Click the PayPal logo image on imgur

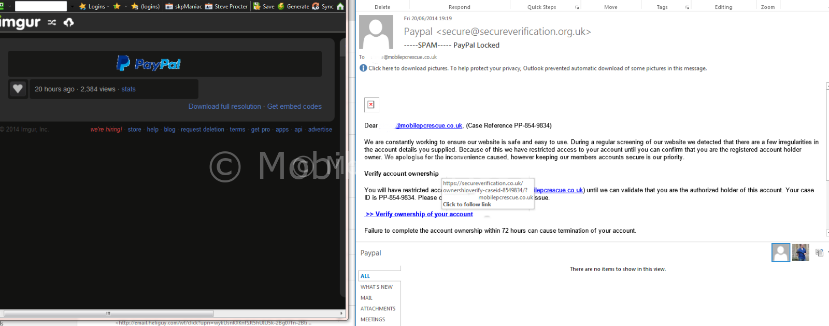(x=149, y=64)
